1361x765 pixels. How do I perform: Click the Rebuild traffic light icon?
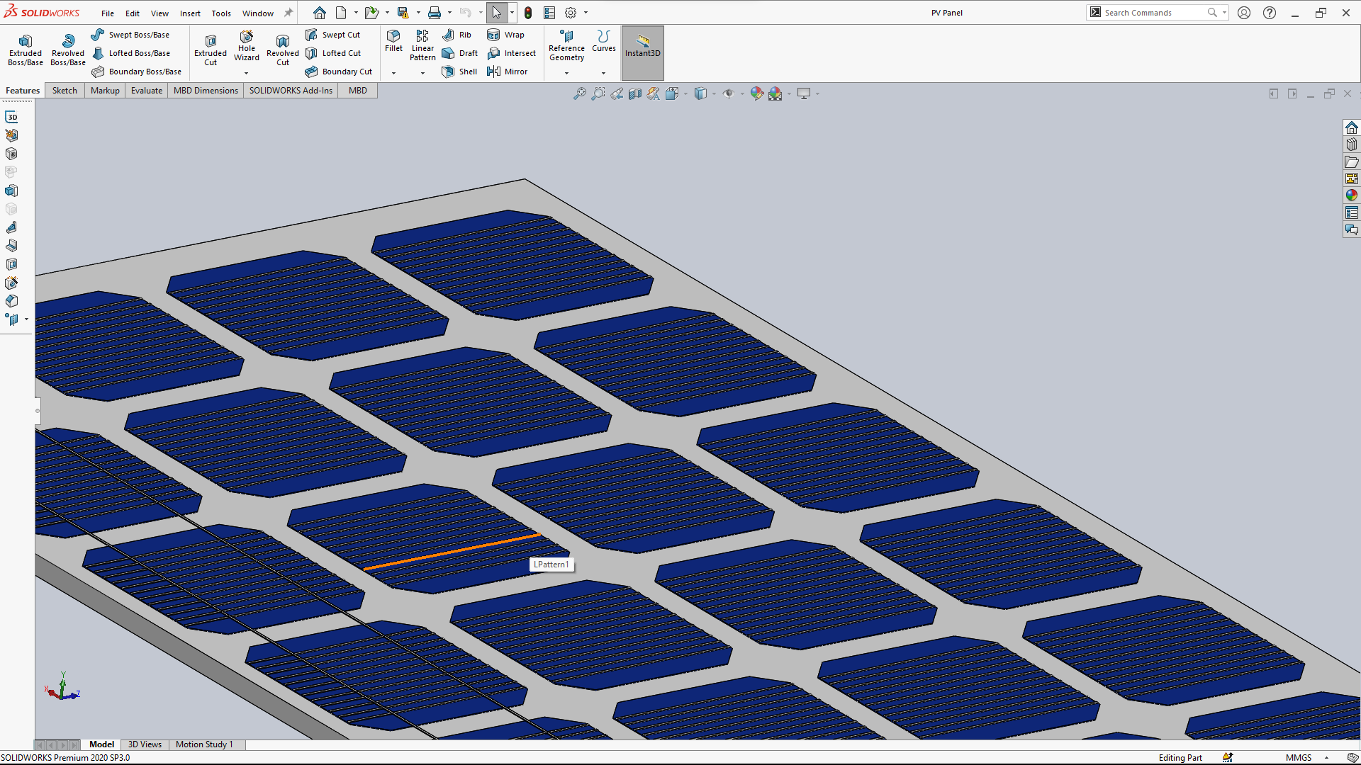pyautogui.click(x=528, y=13)
